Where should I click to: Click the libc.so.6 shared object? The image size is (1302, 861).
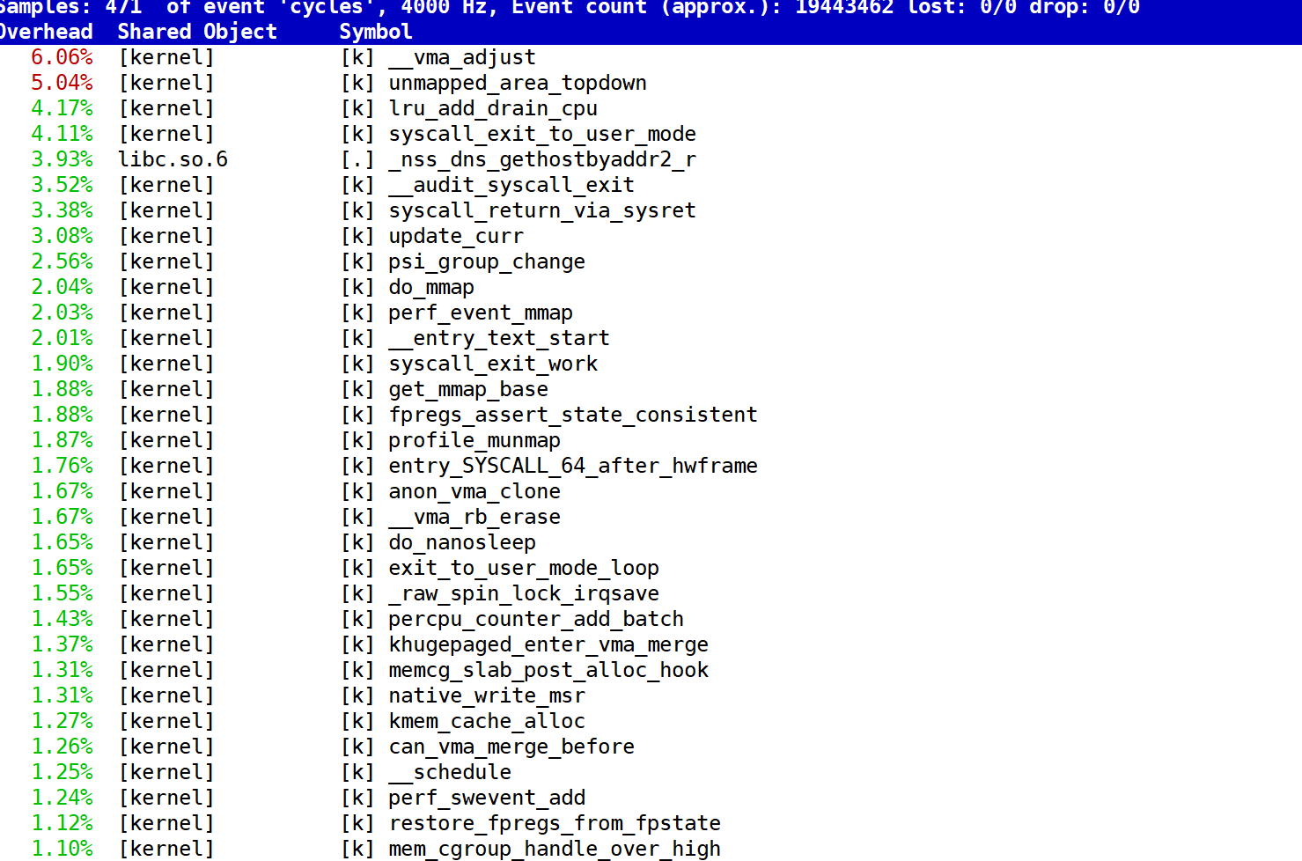coord(173,159)
